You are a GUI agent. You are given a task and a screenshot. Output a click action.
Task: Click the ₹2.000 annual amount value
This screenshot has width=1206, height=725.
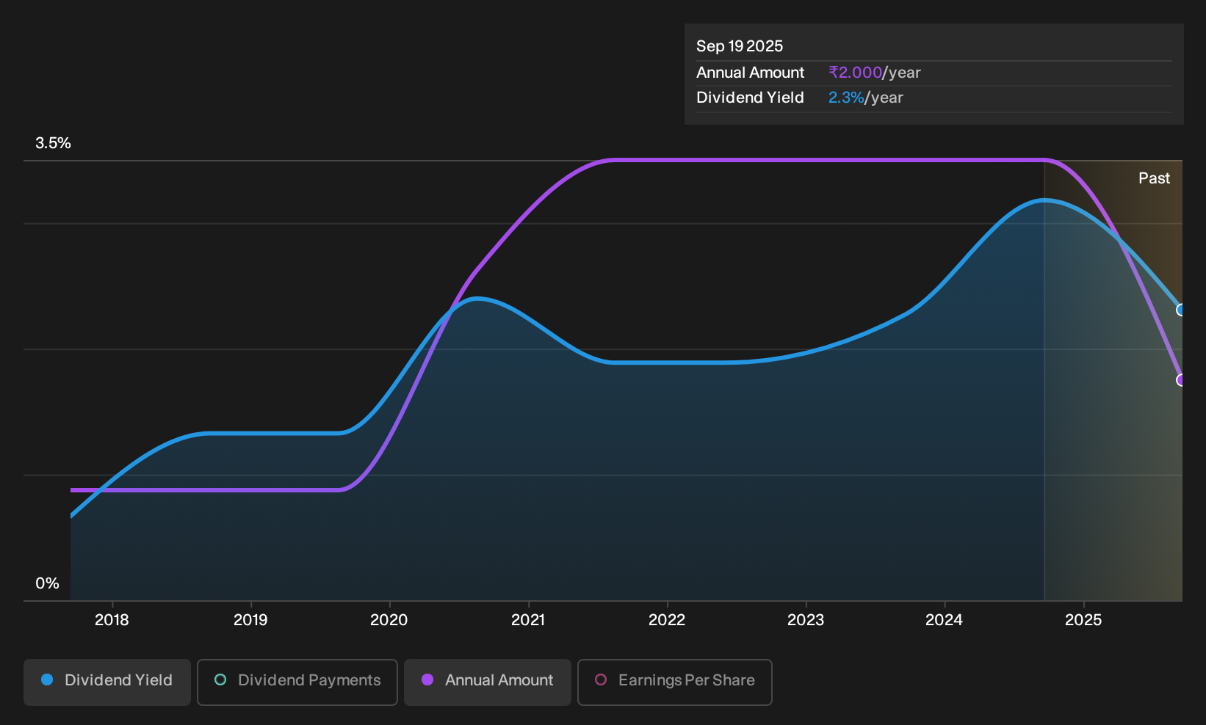(855, 73)
